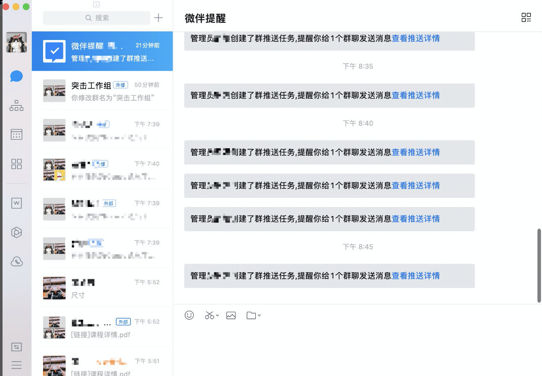Select the 微伴提醒 conversation
Image resolution: width=542 pixels, height=376 pixels.
[102, 51]
